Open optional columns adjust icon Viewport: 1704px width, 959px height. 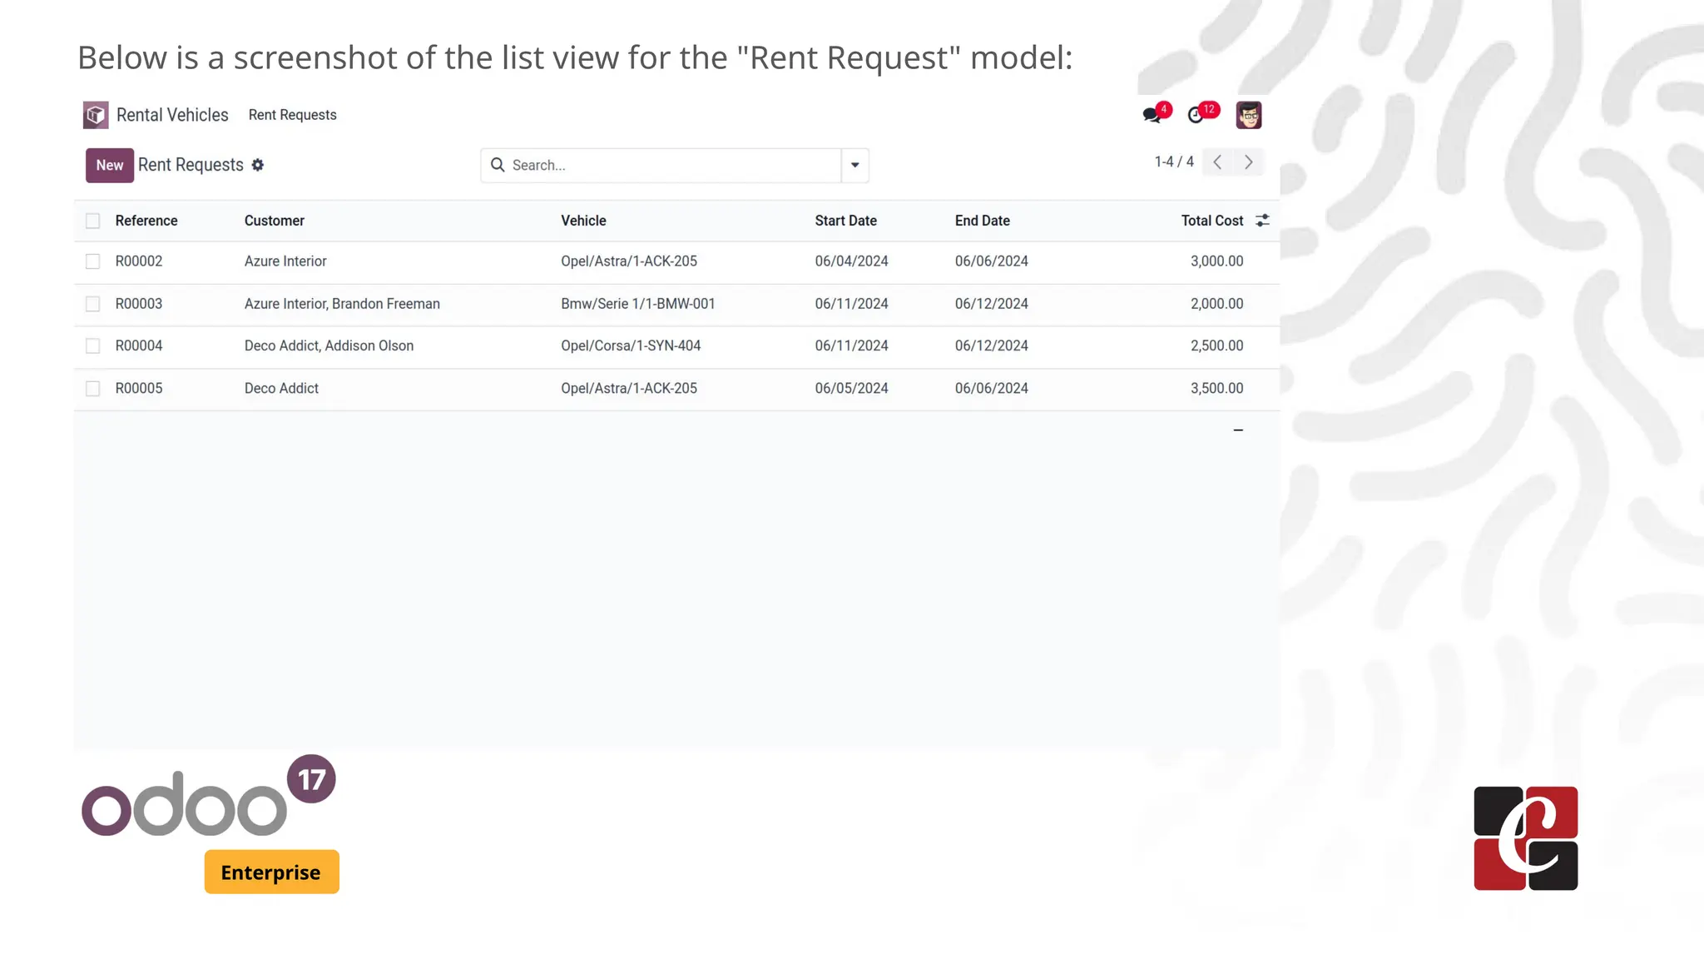click(x=1262, y=221)
